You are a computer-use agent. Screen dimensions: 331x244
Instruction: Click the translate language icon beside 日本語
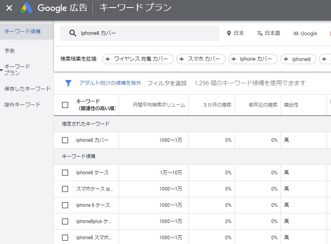(260, 33)
